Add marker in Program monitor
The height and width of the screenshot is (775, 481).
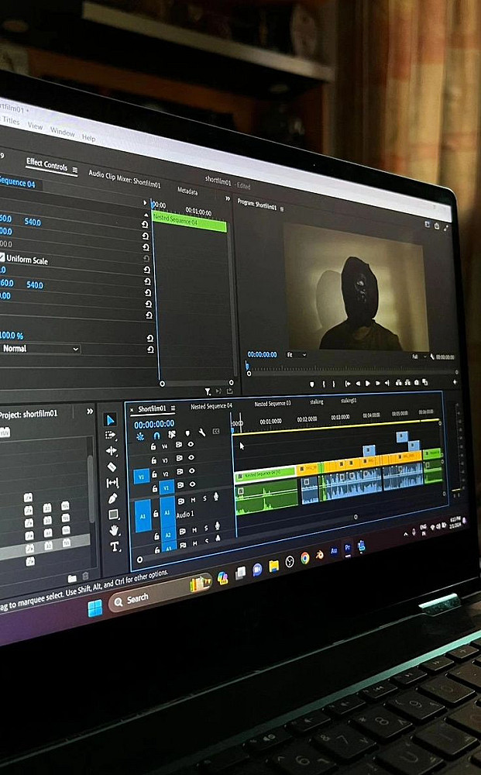click(311, 384)
